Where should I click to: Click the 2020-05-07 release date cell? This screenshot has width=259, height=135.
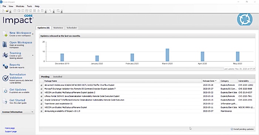[208, 111]
